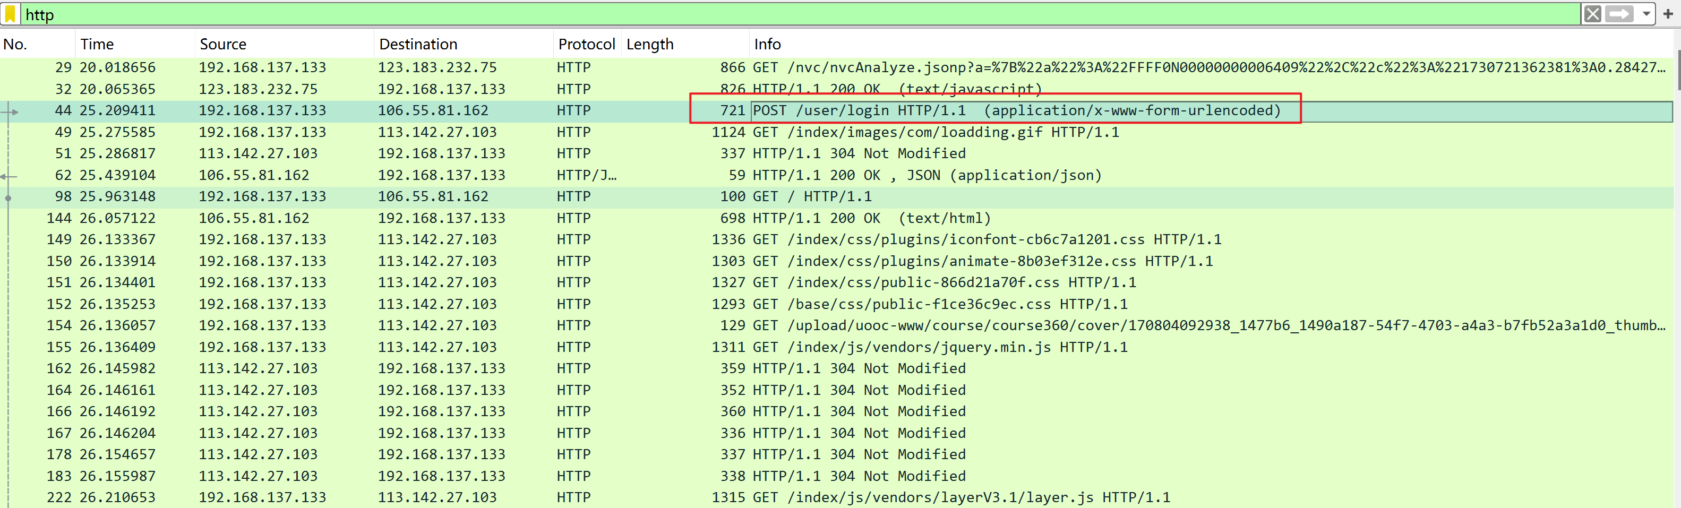Sort packets by Protocol column header
The image size is (1681, 508).
[x=587, y=44]
